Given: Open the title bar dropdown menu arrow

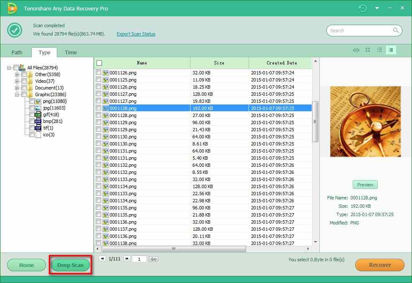Looking at the screenshot, I should (x=377, y=8).
